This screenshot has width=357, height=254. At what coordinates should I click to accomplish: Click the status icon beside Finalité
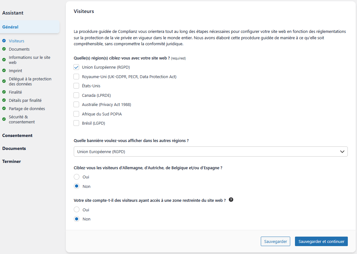(x=3, y=92)
